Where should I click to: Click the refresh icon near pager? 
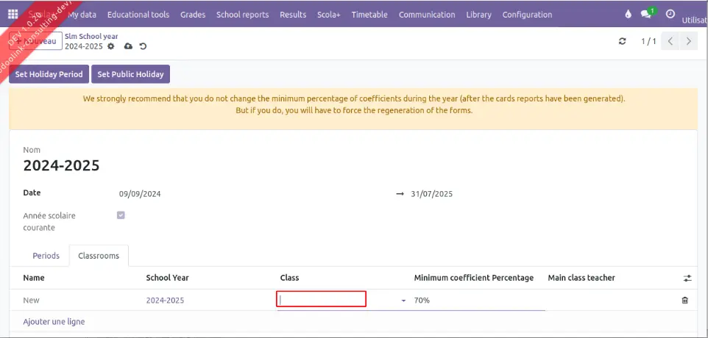point(623,41)
